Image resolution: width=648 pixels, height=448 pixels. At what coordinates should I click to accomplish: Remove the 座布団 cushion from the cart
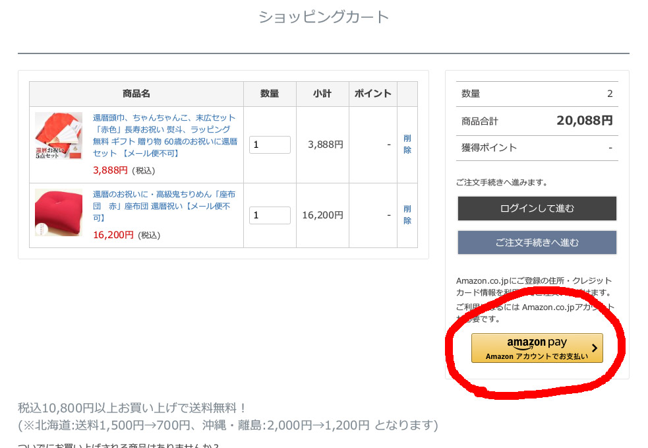point(407,214)
